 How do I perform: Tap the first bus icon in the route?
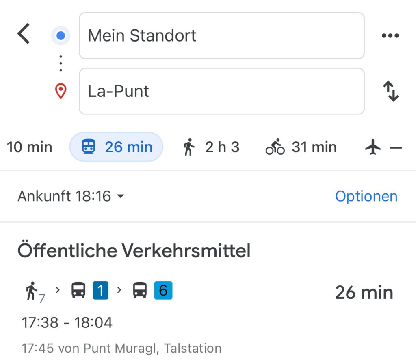tap(78, 290)
